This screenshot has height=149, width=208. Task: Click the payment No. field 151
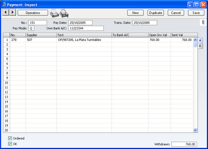[x=38, y=23]
